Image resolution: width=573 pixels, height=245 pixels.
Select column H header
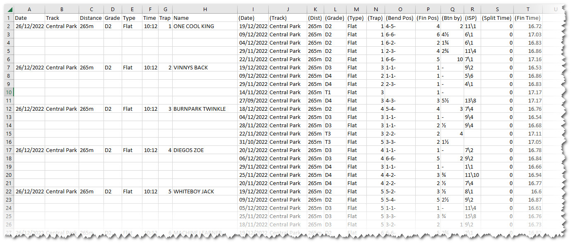point(205,10)
